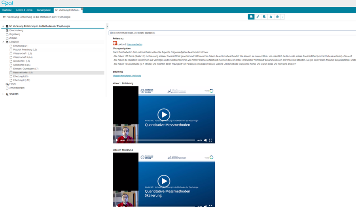Click the presenter webcam thumbnail in Video 1

click(125, 134)
